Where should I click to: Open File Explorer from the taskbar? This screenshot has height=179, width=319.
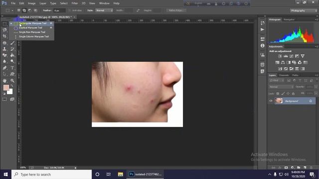pyautogui.click(x=121, y=175)
